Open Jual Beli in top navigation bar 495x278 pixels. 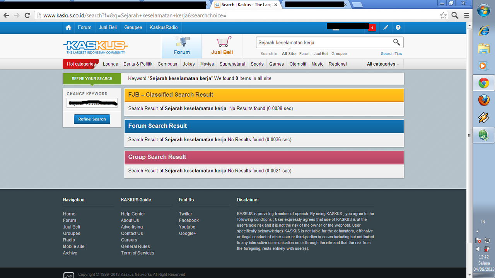(x=108, y=27)
